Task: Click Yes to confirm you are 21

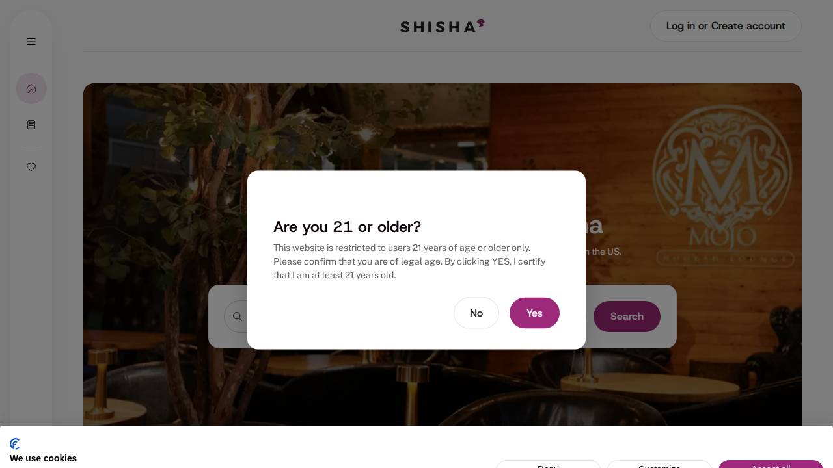Action: (534, 313)
